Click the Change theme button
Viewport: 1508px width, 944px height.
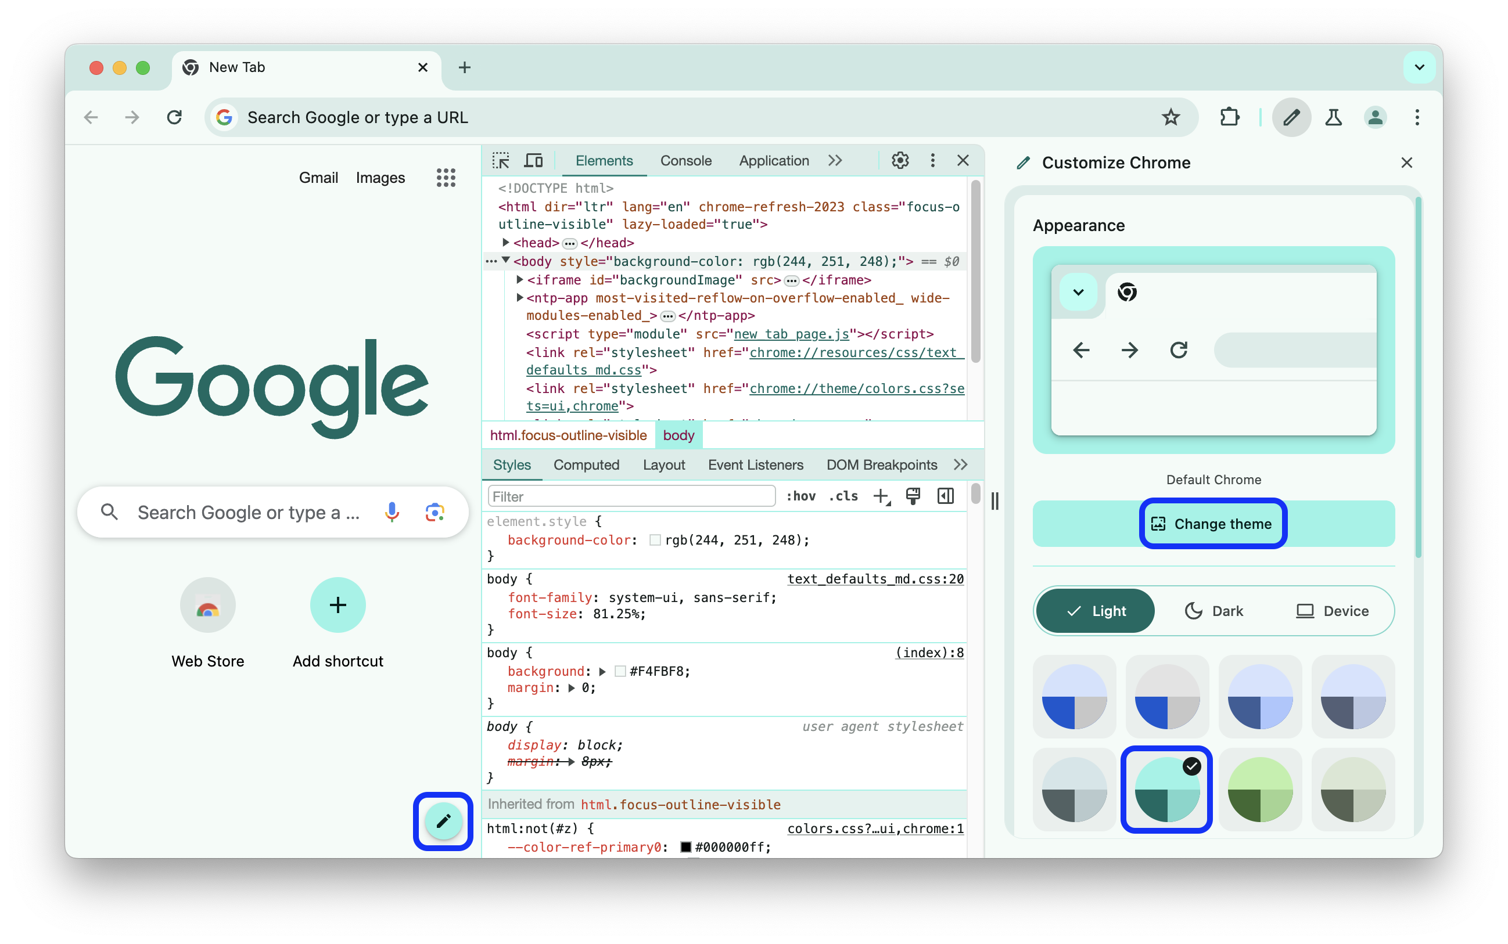(1211, 523)
